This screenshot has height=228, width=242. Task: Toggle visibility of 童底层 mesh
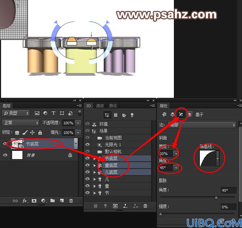click(x=87, y=165)
